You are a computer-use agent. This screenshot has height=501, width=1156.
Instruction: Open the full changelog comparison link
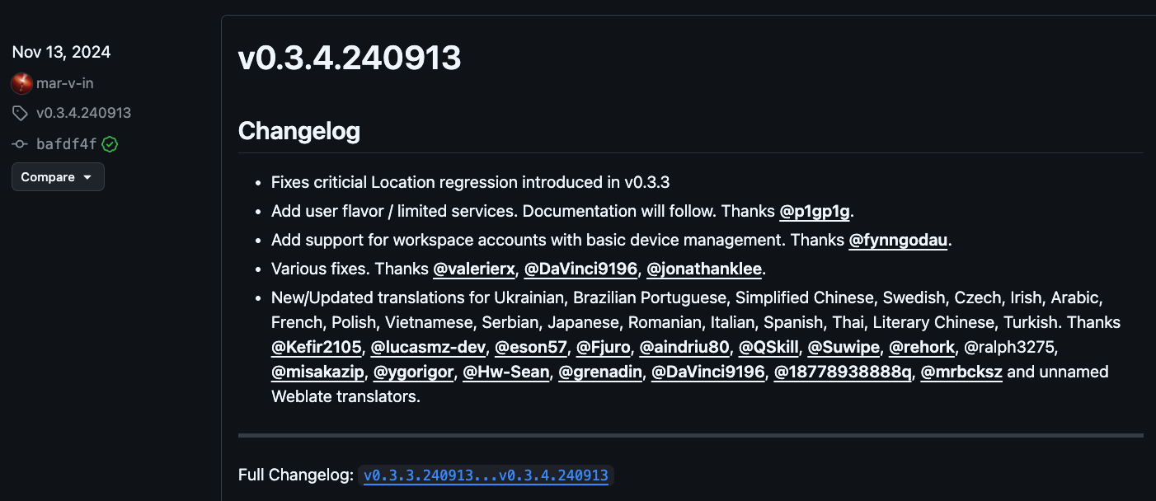click(x=486, y=475)
